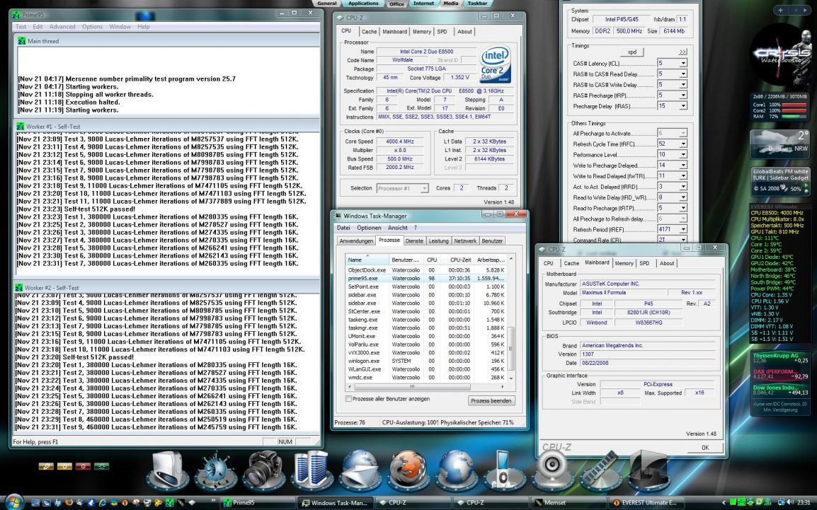Select the prime95.exe process row
This screenshot has width=817, height=510.
click(x=426, y=279)
